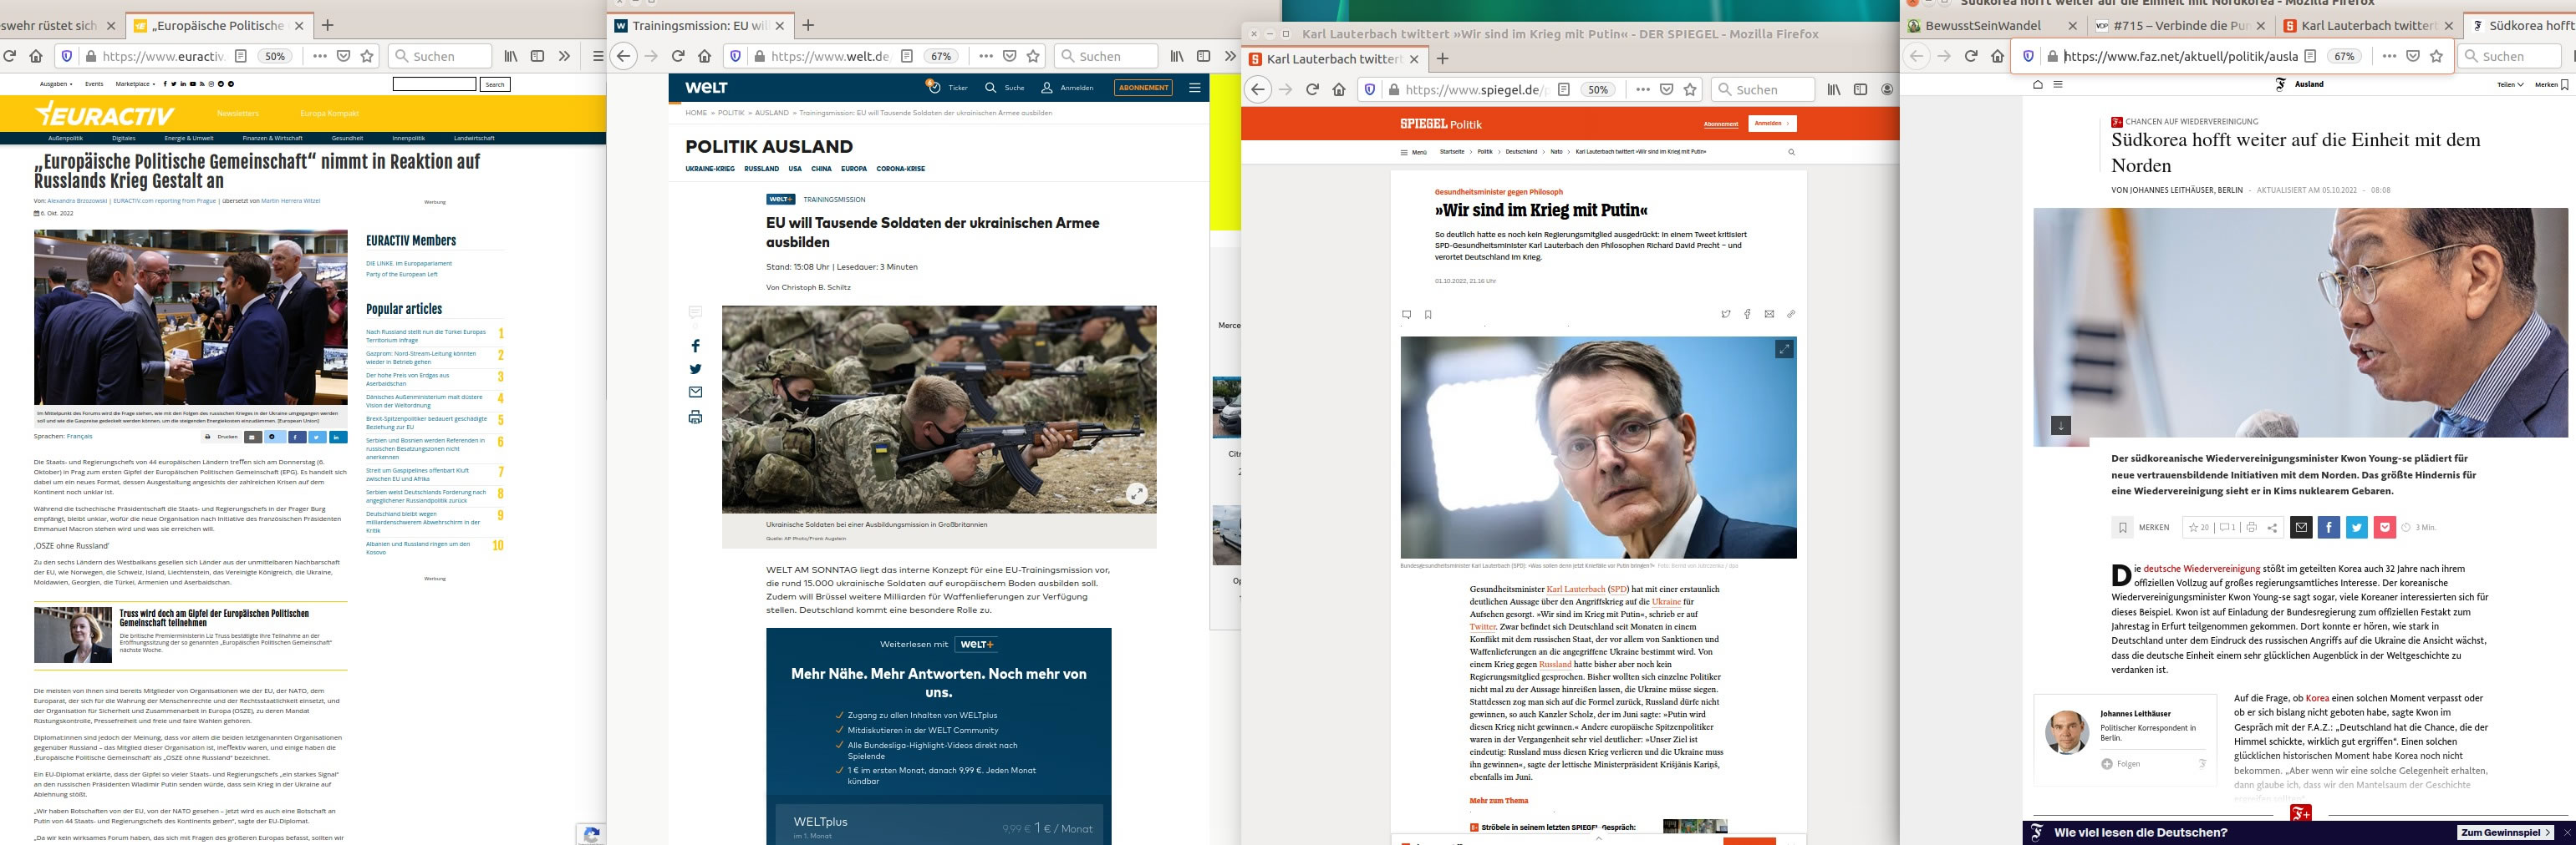Open Firefox account icon in Spiegel window
Image resolution: width=2576 pixels, height=845 pixels.
(x=1887, y=89)
